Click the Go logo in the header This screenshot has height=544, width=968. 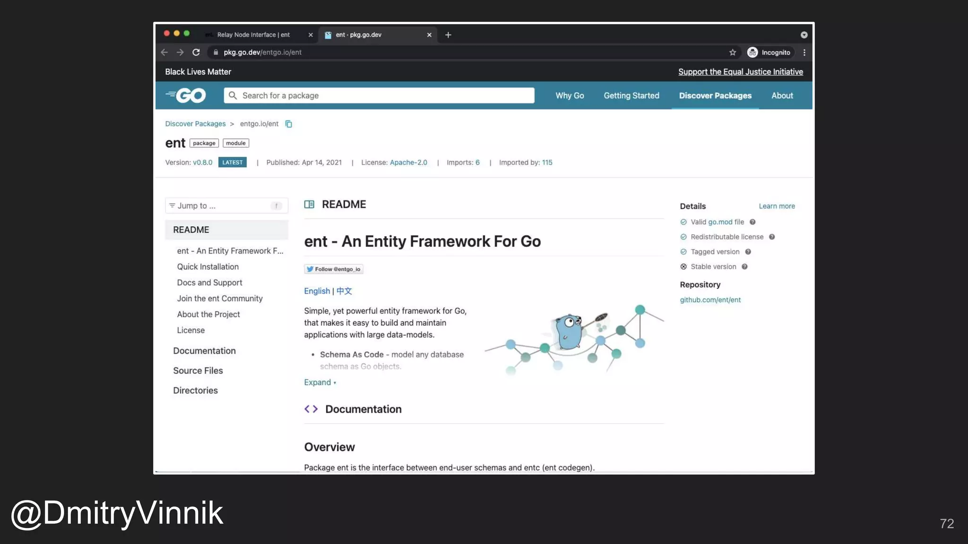[186, 95]
